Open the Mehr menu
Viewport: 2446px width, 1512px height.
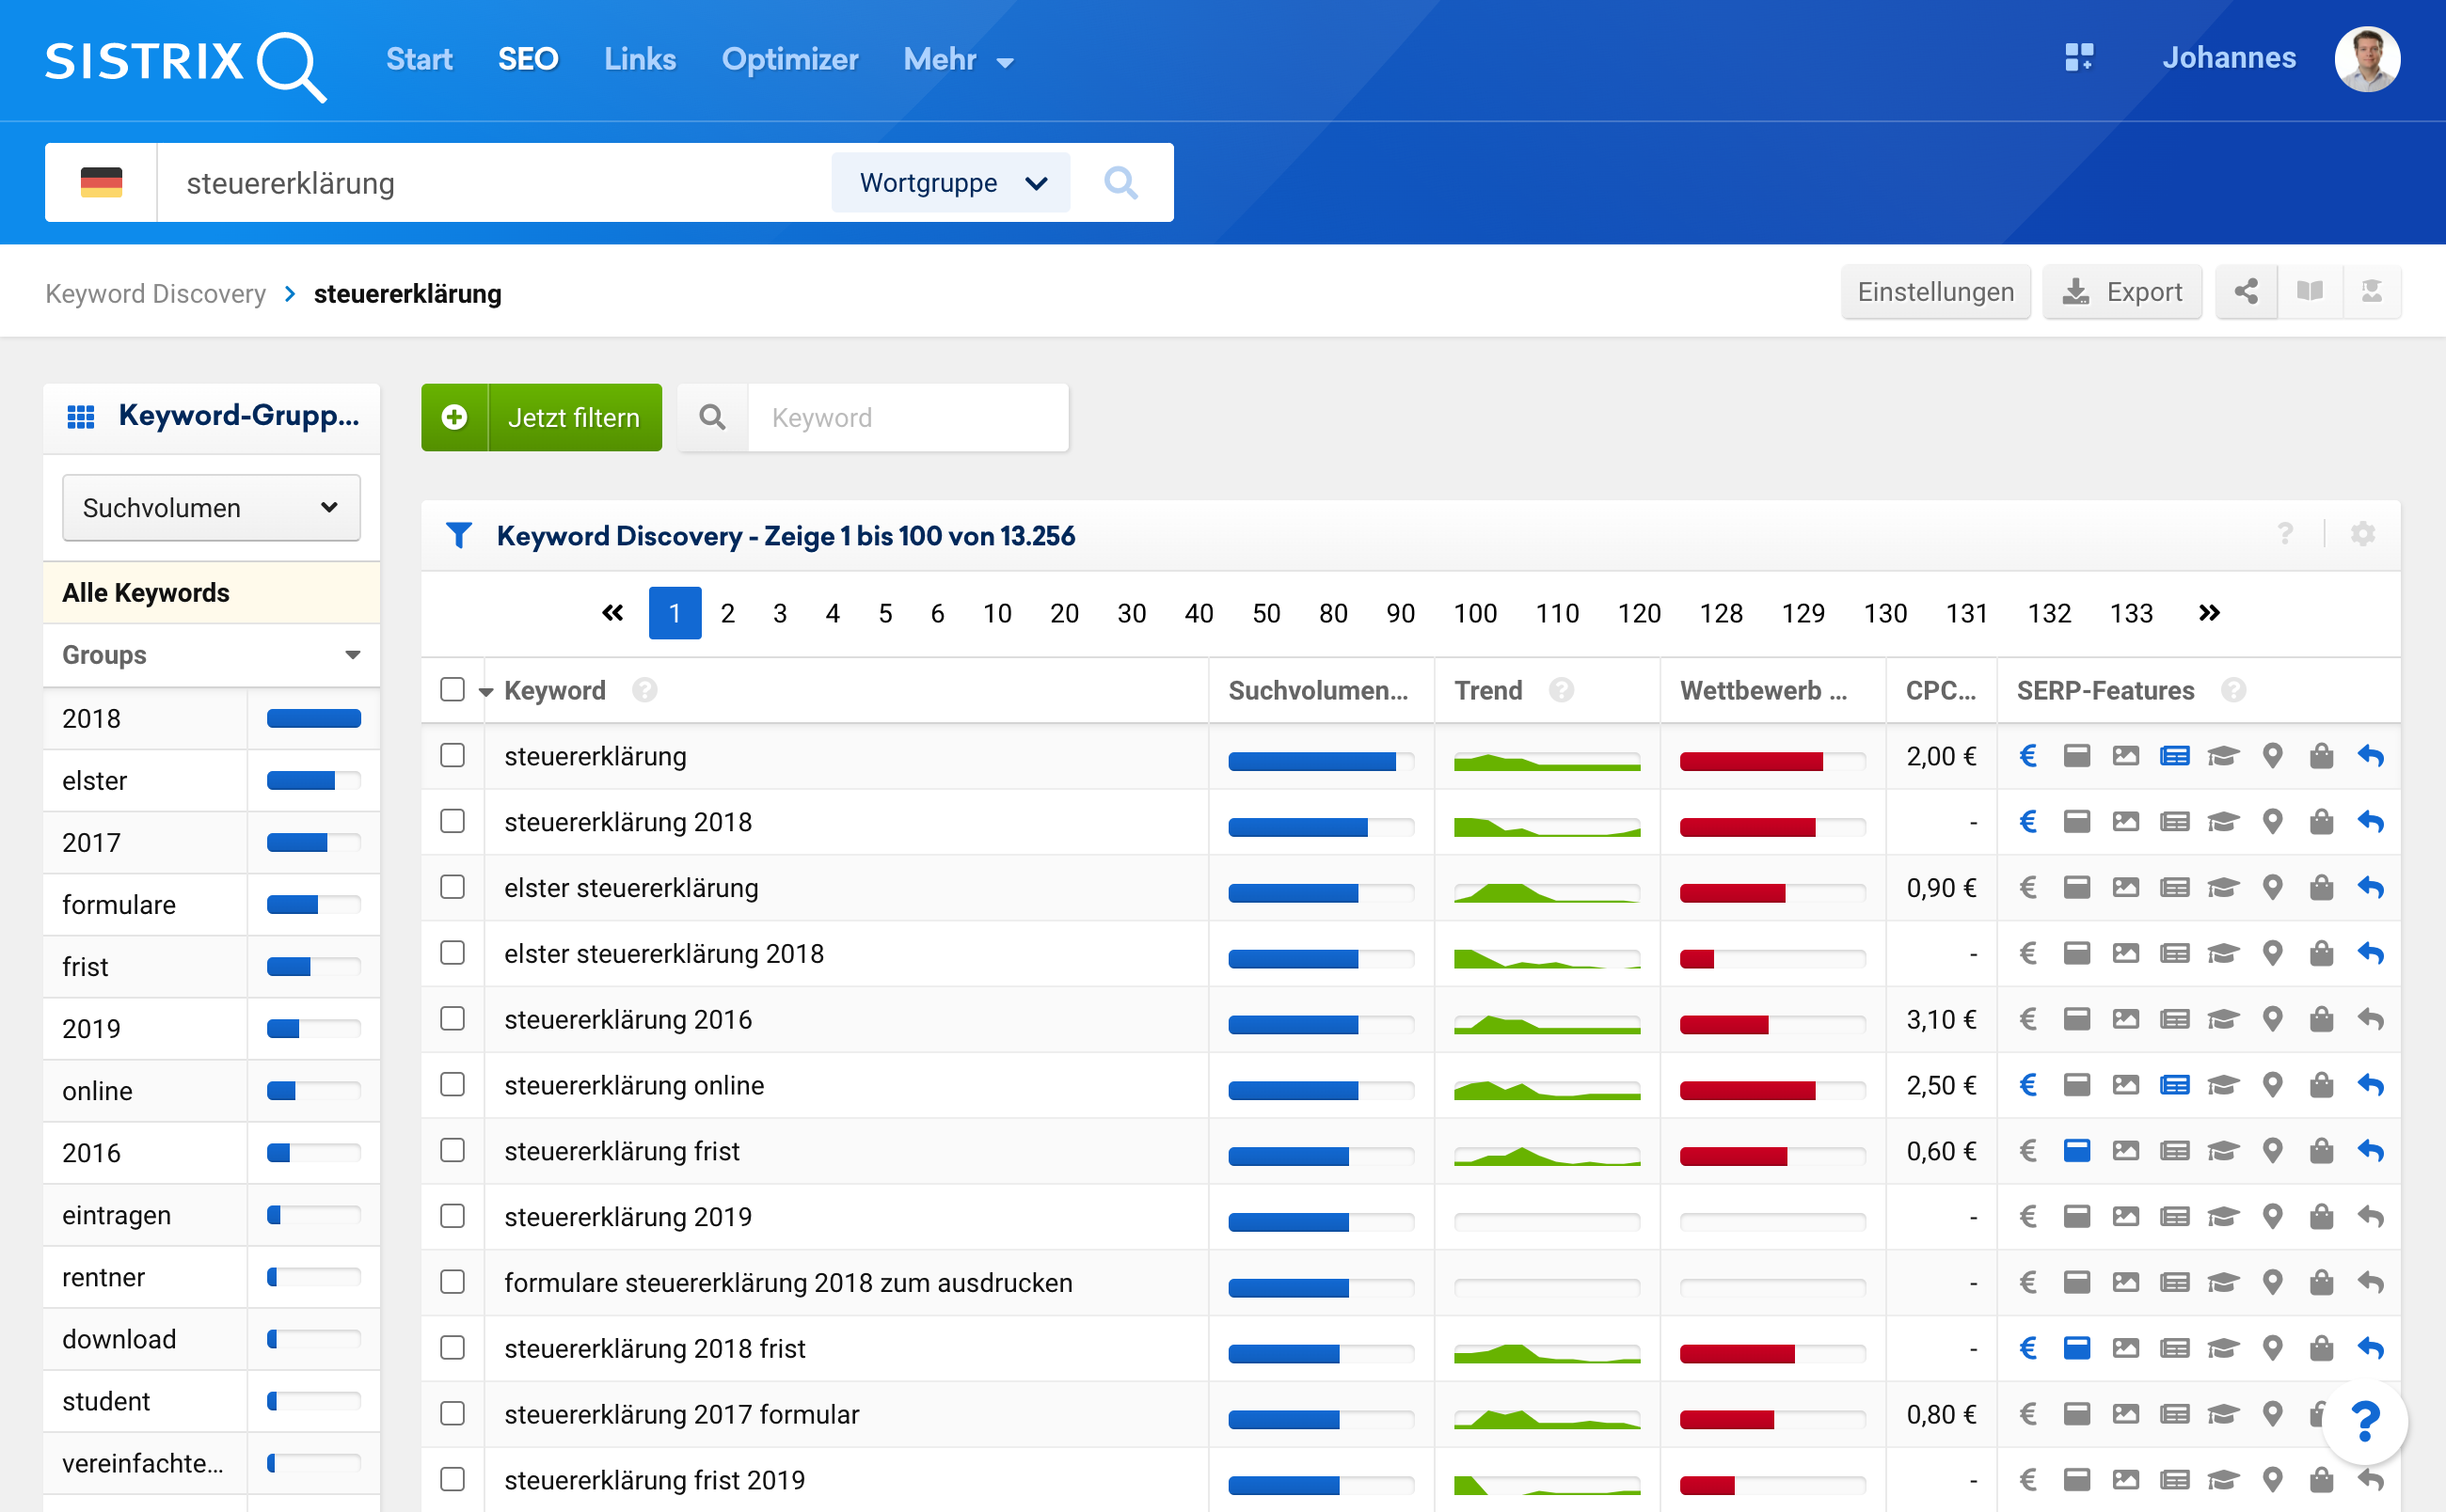[x=958, y=60]
